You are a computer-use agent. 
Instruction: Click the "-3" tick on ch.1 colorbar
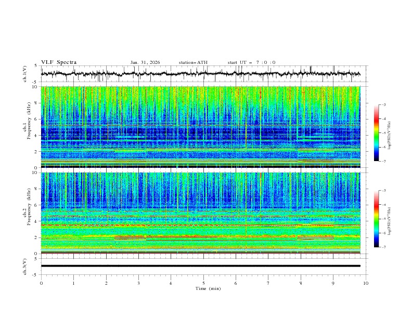coord(383,104)
